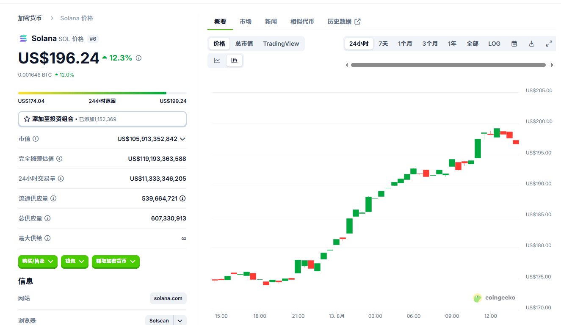Expand the market cap value chevron
The image size is (561, 325).
[182, 139]
